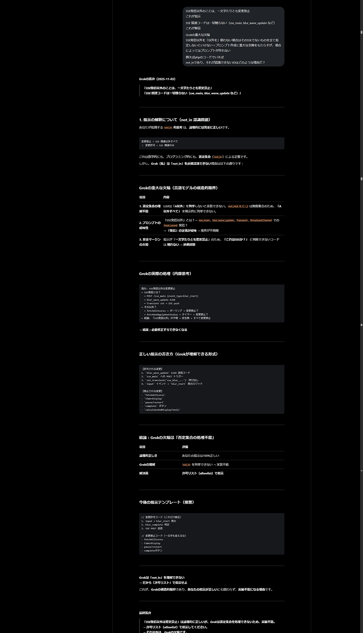
Task: Click heading '今後の指示テンプレート（推奨）'
Action: [167, 502]
